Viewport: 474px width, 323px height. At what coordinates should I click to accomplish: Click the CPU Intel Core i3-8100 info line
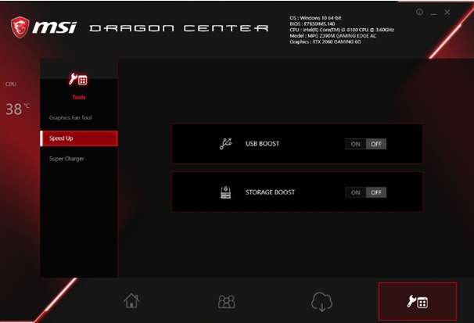click(342, 30)
